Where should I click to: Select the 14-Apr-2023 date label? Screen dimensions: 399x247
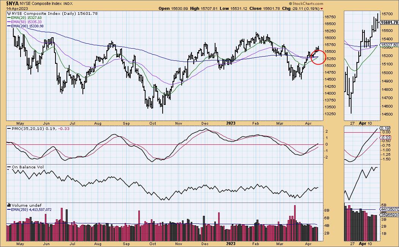click(x=17, y=8)
